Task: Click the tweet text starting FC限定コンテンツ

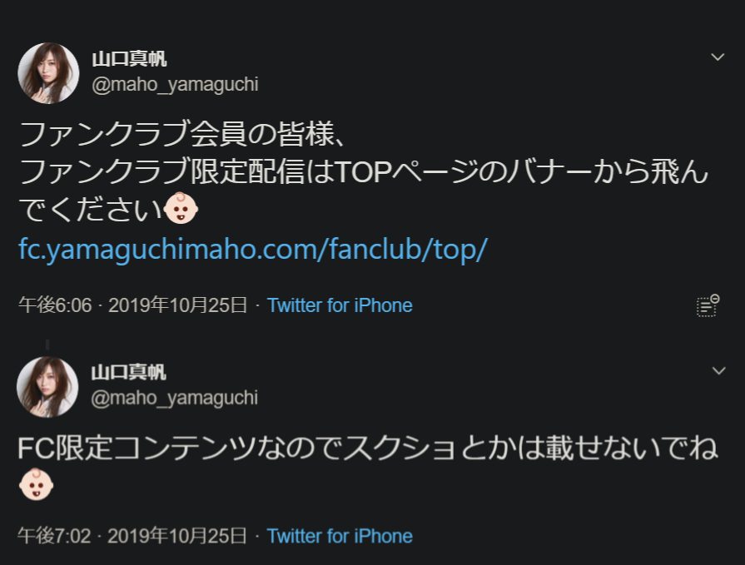Action: (367, 449)
